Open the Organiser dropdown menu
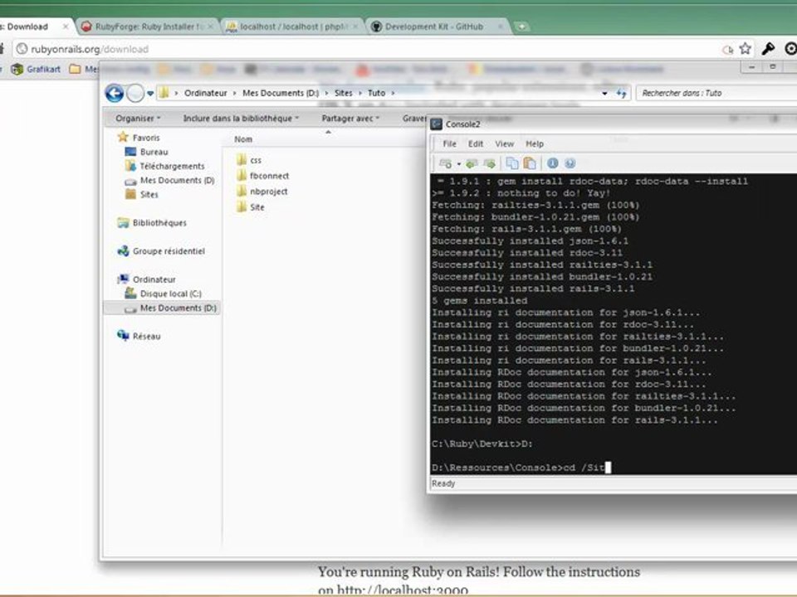 pos(138,119)
